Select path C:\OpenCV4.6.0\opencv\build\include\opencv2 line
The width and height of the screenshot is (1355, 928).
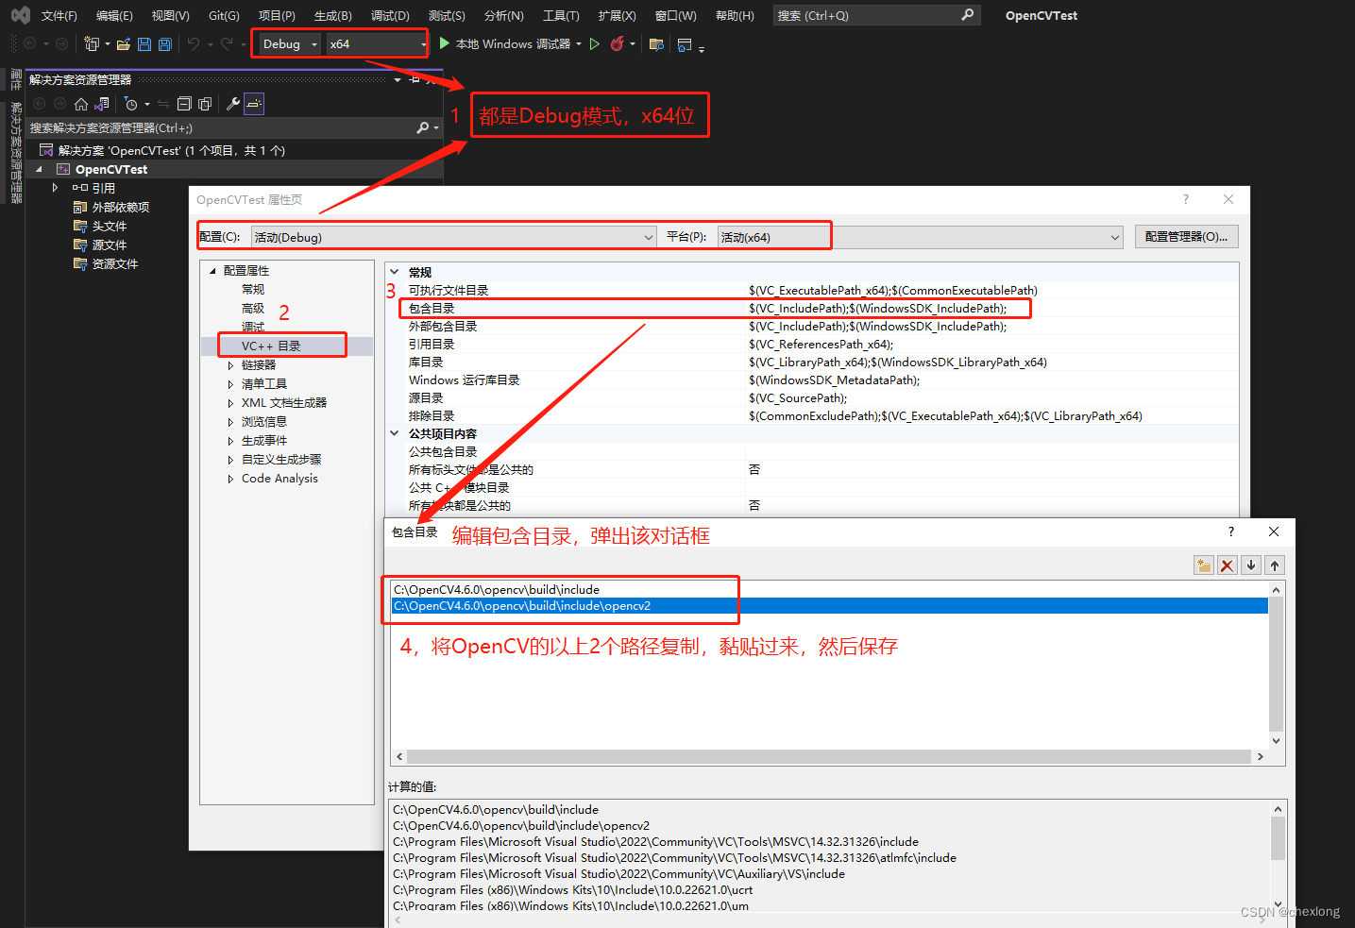coord(829,606)
